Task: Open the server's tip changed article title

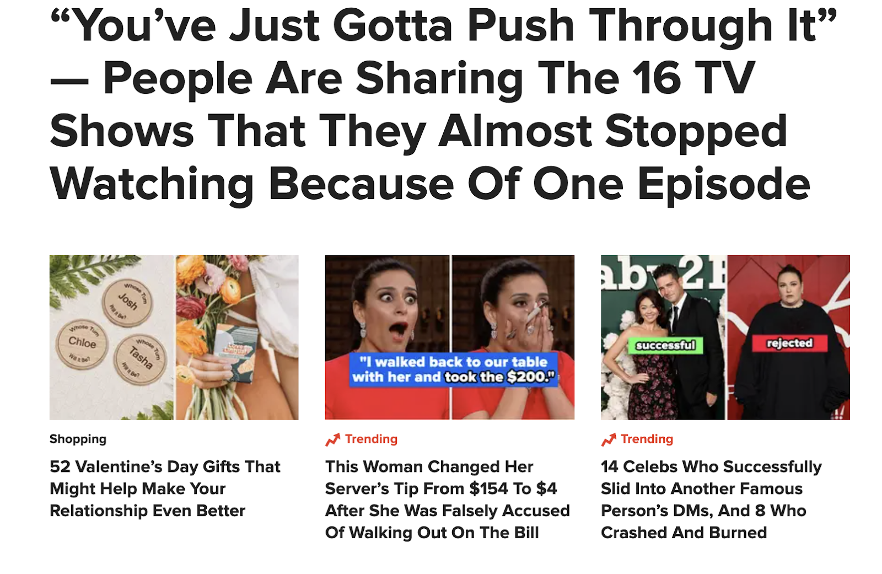Action: point(447,500)
